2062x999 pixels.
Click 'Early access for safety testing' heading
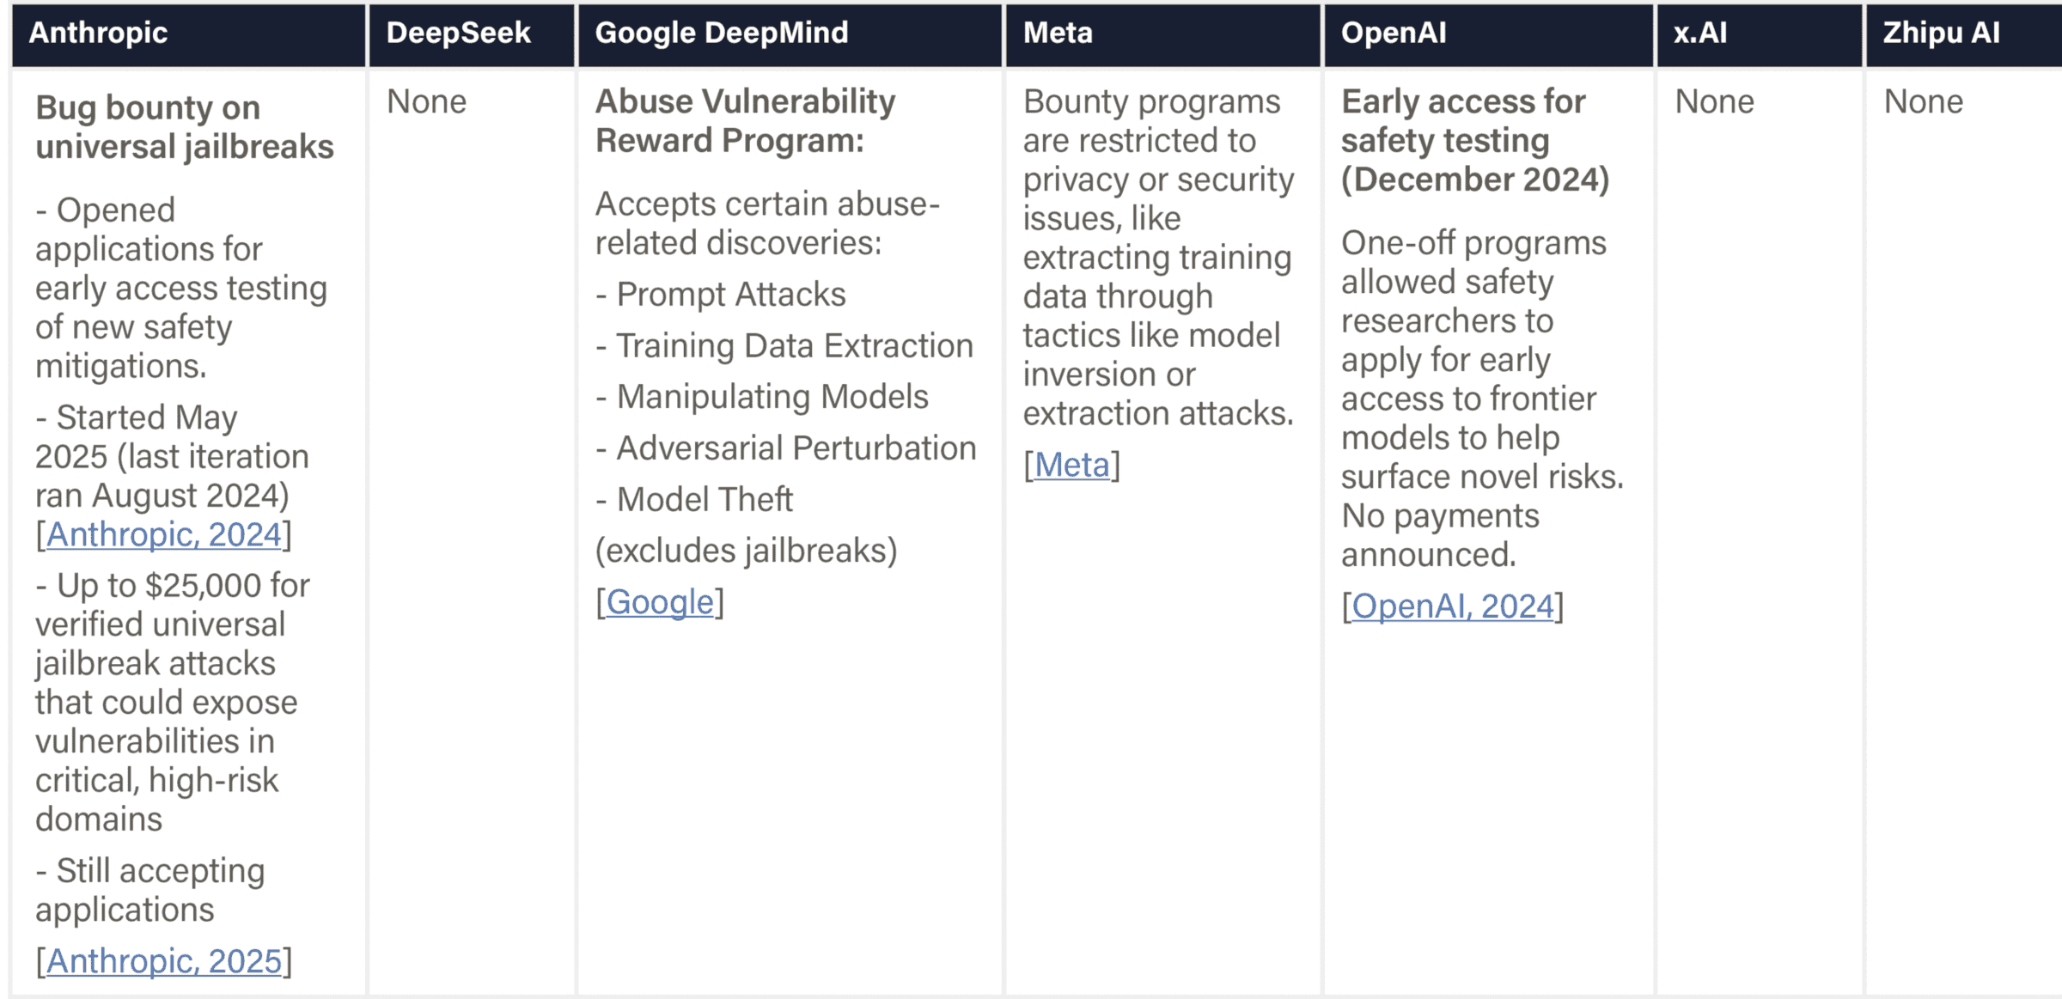(1473, 140)
